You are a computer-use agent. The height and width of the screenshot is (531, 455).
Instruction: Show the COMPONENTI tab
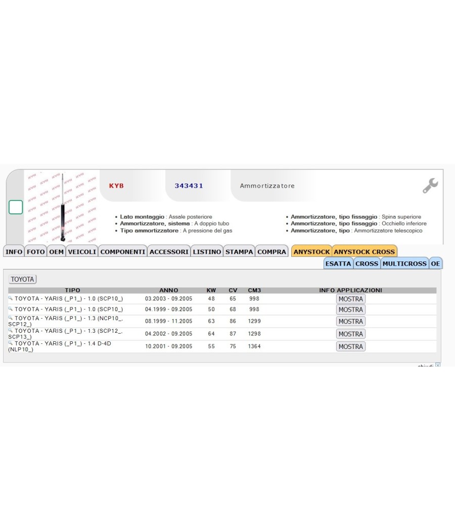coord(122,252)
